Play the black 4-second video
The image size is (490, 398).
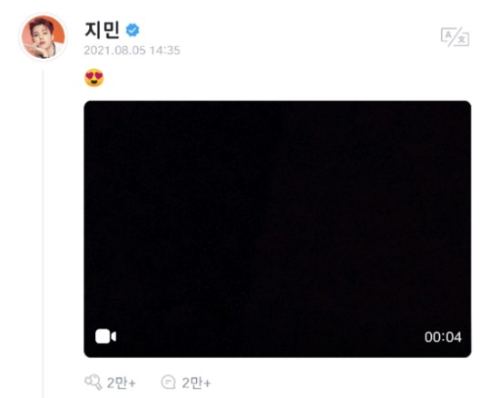[278, 229]
